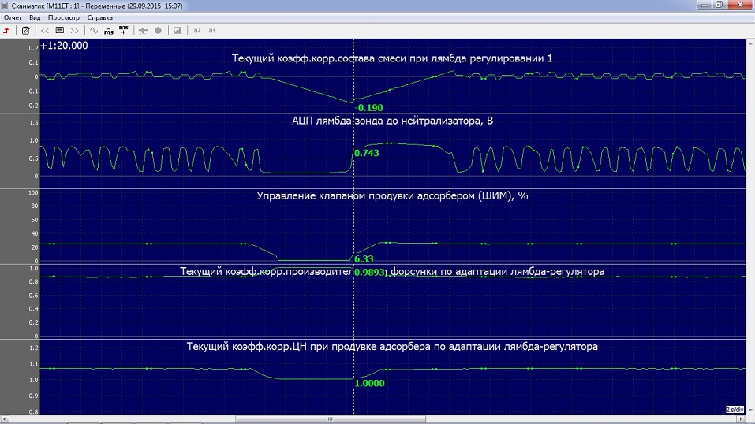This screenshot has width=755, height=424.
Task: Click the 'a↑' font increase icon
Action: pos(212,30)
